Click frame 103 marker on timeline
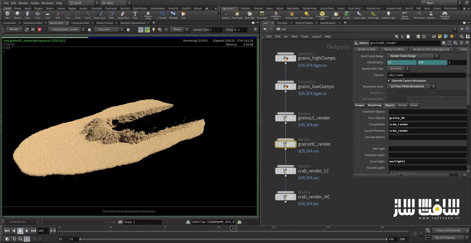Screen dimensions: 471x243 pyautogui.click(x=233, y=228)
